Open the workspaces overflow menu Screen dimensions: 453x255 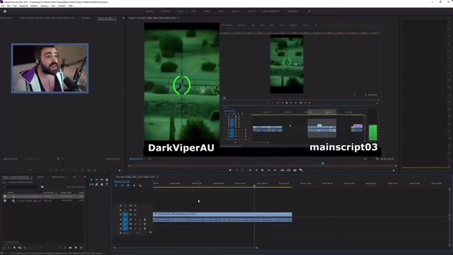click(310, 11)
